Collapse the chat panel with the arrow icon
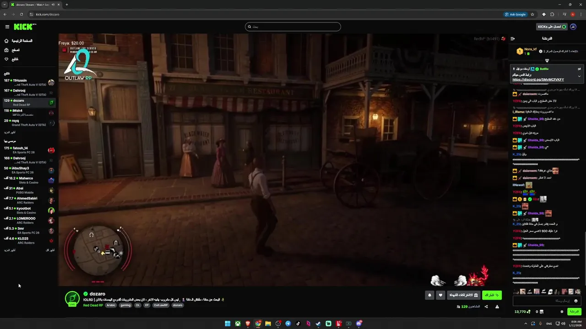This screenshot has height=329, width=586. click(x=513, y=38)
